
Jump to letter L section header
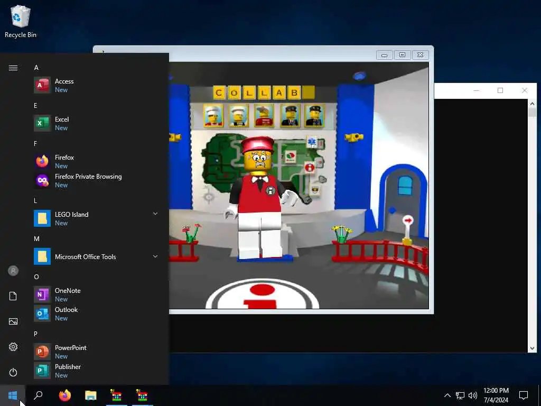click(35, 200)
